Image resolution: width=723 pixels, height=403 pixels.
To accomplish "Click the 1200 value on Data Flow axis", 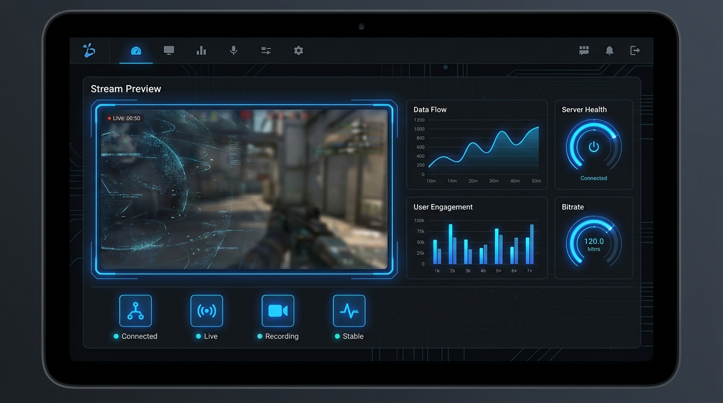I will click(x=419, y=120).
